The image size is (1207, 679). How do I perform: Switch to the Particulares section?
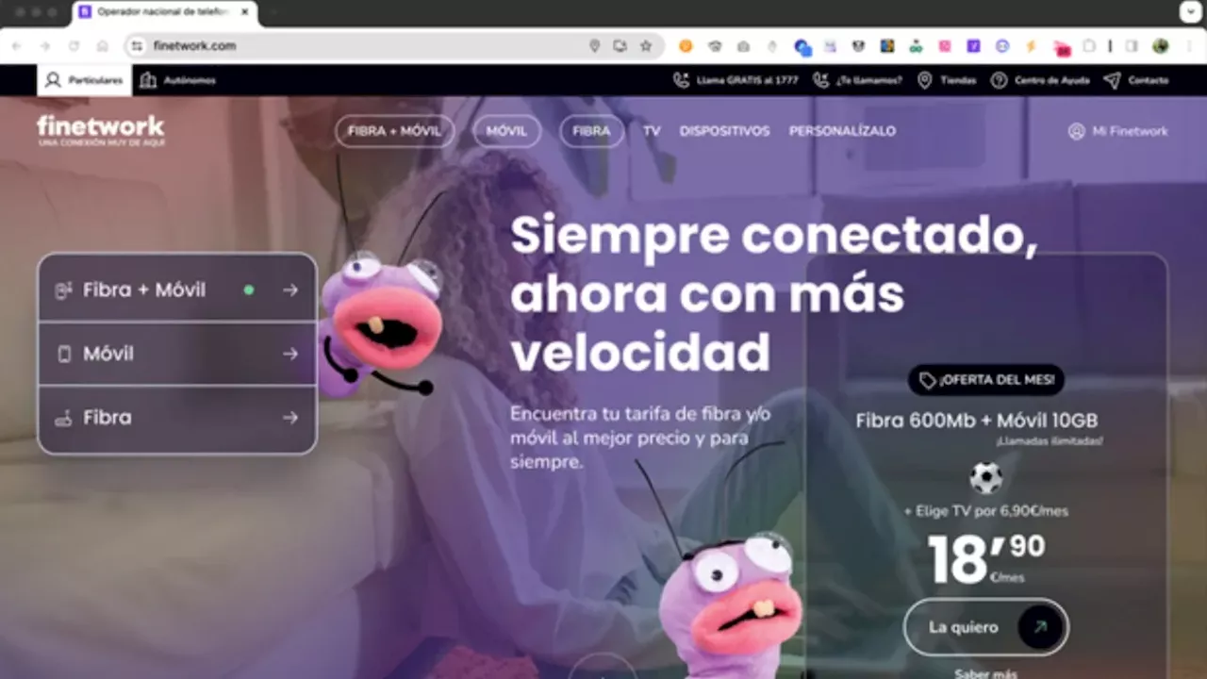84,80
